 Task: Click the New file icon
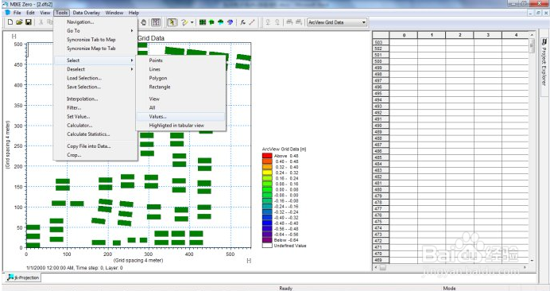click(x=10, y=22)
